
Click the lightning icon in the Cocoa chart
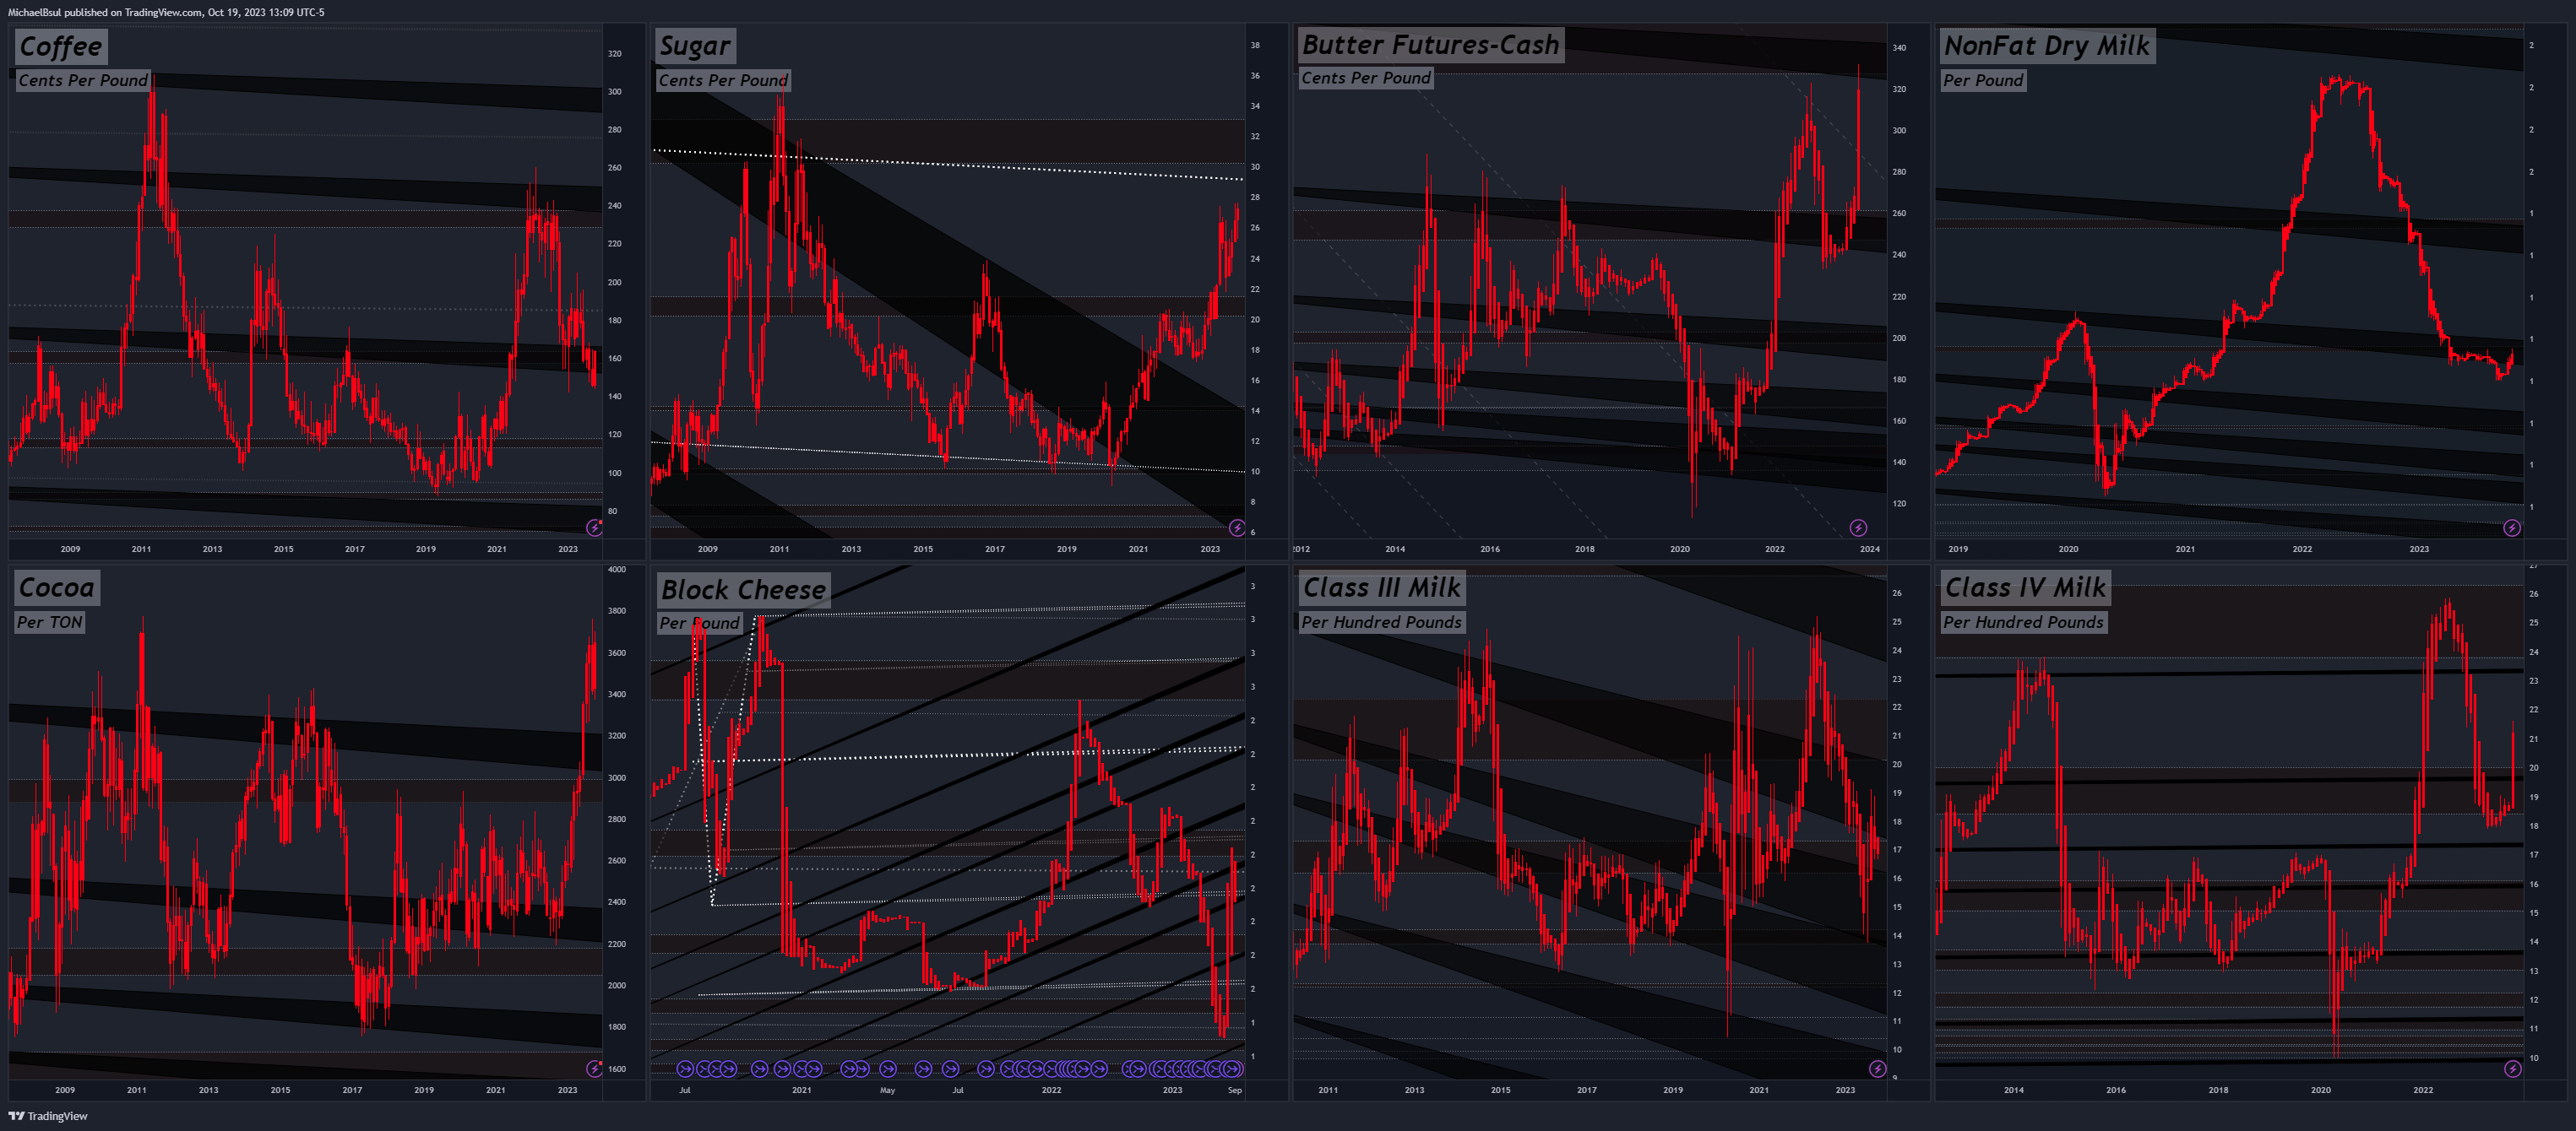coord(594,1069)
